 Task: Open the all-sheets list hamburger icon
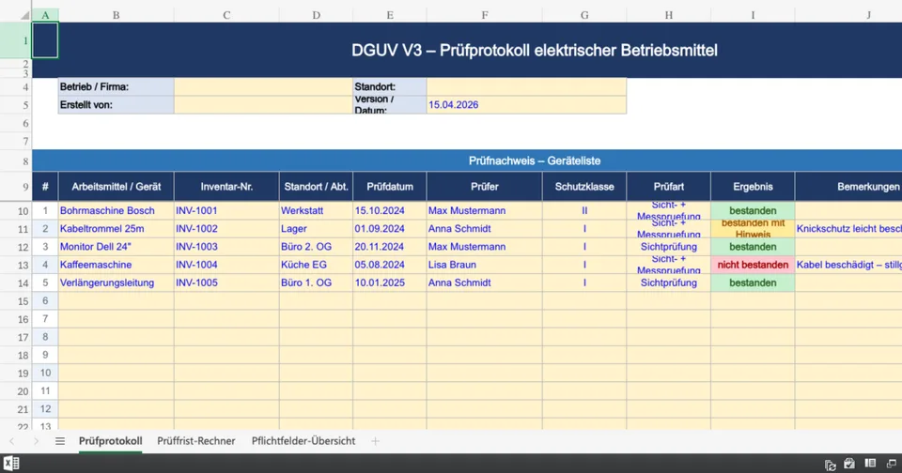[60, 441]
